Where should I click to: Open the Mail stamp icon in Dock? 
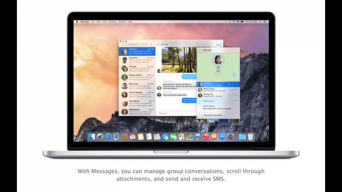pyautogui.click(x=116, y=136)
